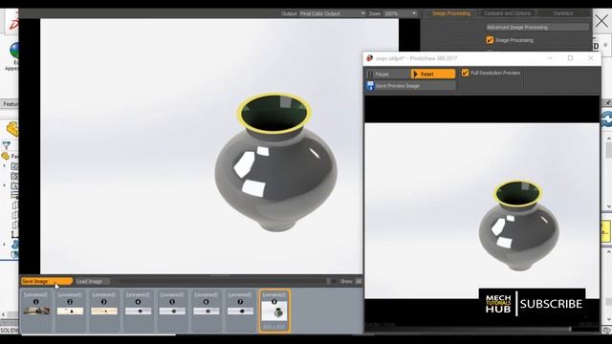Select render thumbnail number 4
Screen dimensions: 612x344
[x=138, y=311]
